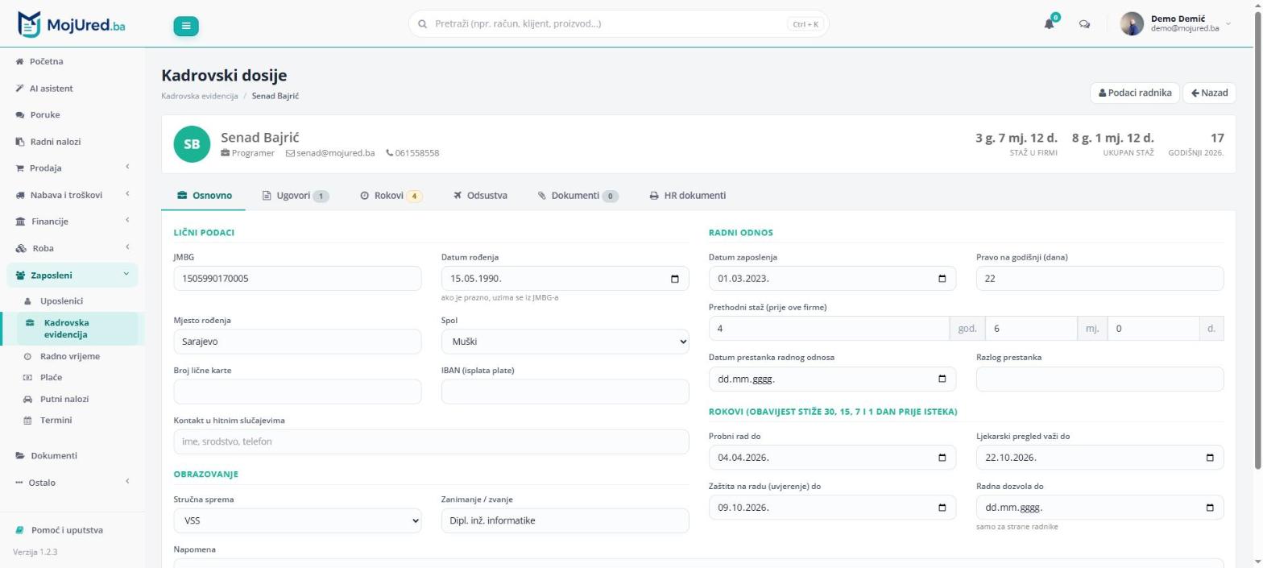Open the notifications bell icon
1263x568 pixels.
pyautogui.click(x=1049, y=23)
